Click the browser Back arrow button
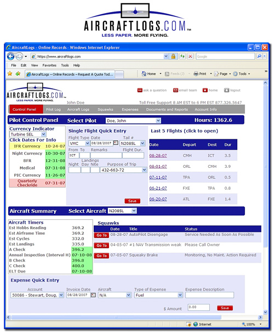Screen dimensions: 274x334 (10, 56)
